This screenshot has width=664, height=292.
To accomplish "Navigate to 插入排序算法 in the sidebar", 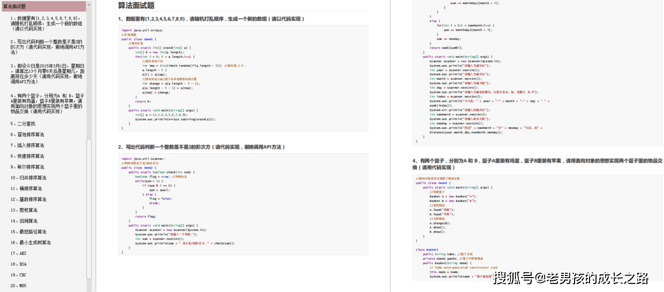I will point(30,145).
